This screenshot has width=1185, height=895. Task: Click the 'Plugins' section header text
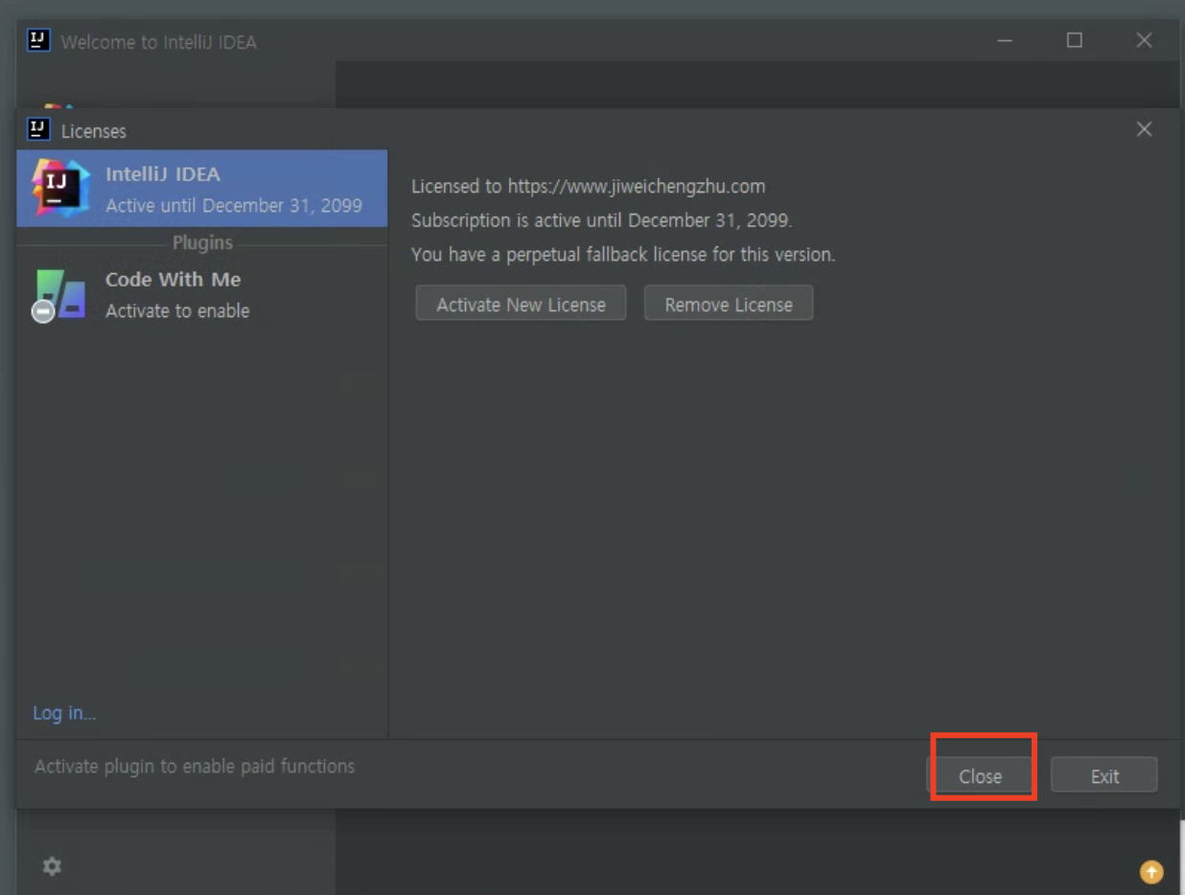202,243
